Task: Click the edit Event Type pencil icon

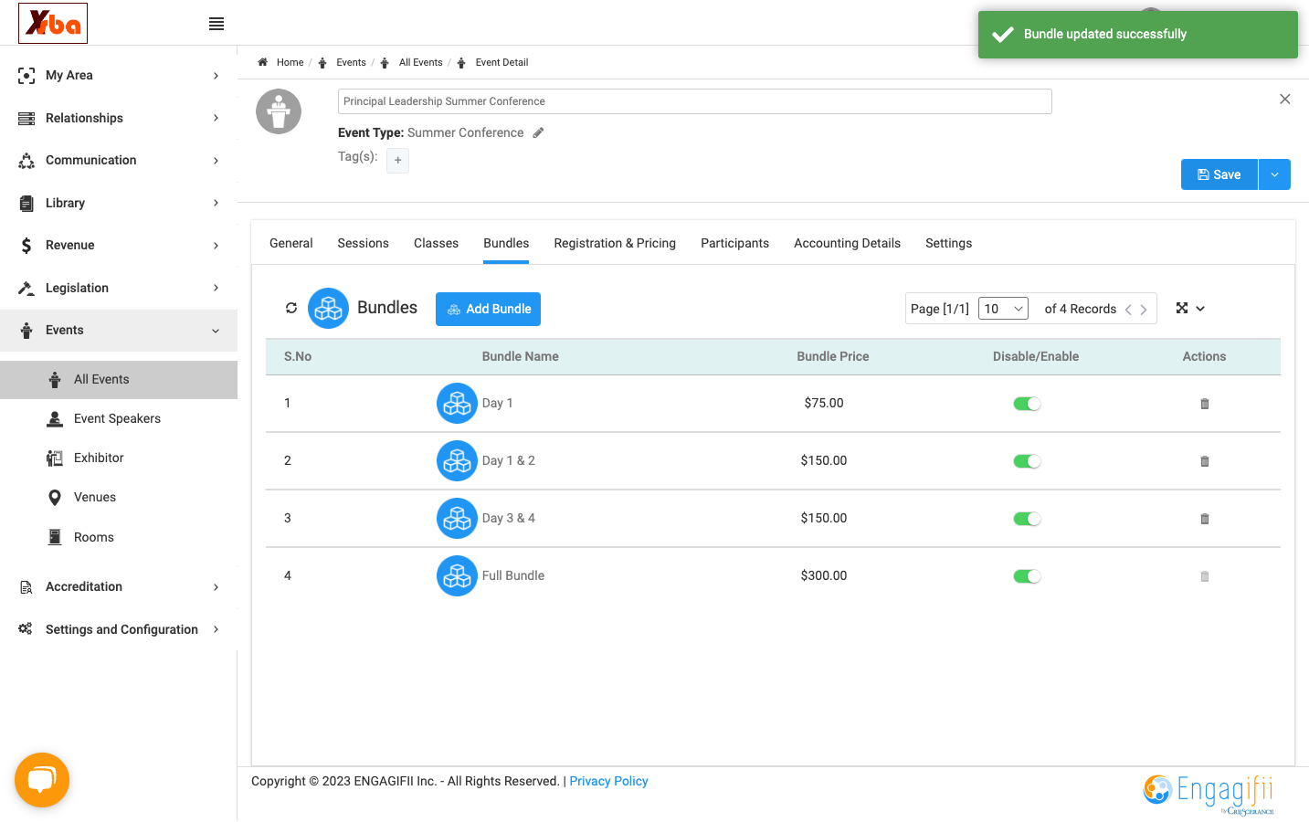Action: [539, 132]
